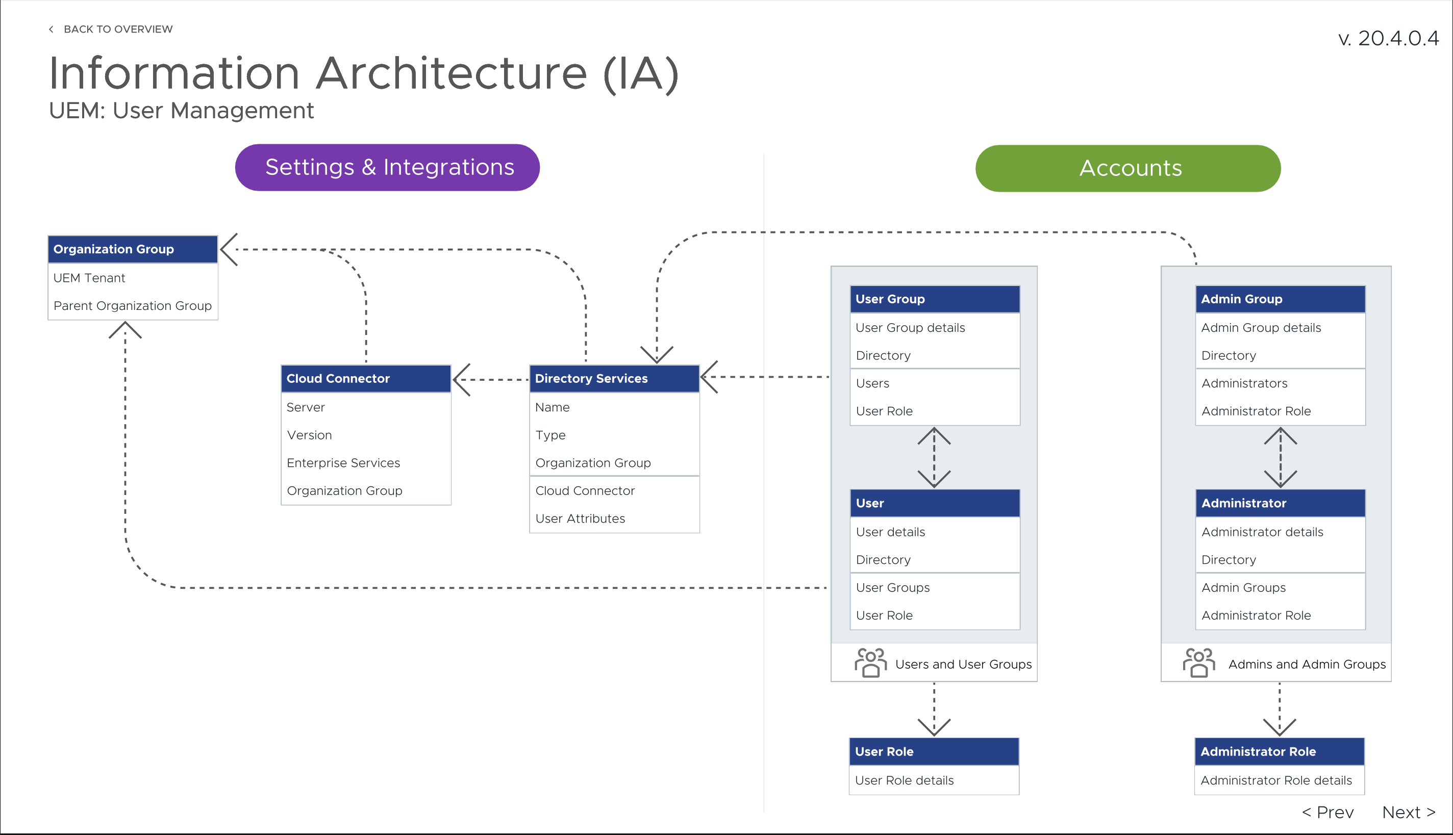The image size is (1453, 835).
Task: Go to the Prev page
Action: coord(1327,812)
